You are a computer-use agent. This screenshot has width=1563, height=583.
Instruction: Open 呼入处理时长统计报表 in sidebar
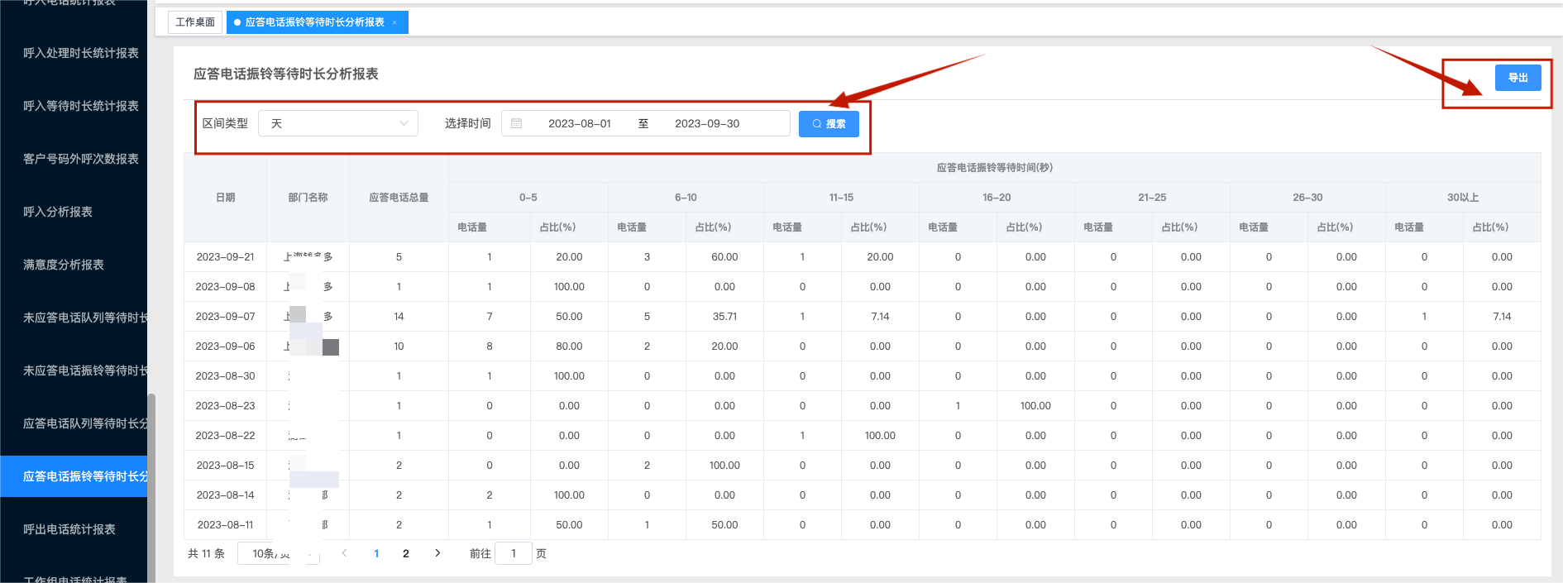(x=81, y=53)
